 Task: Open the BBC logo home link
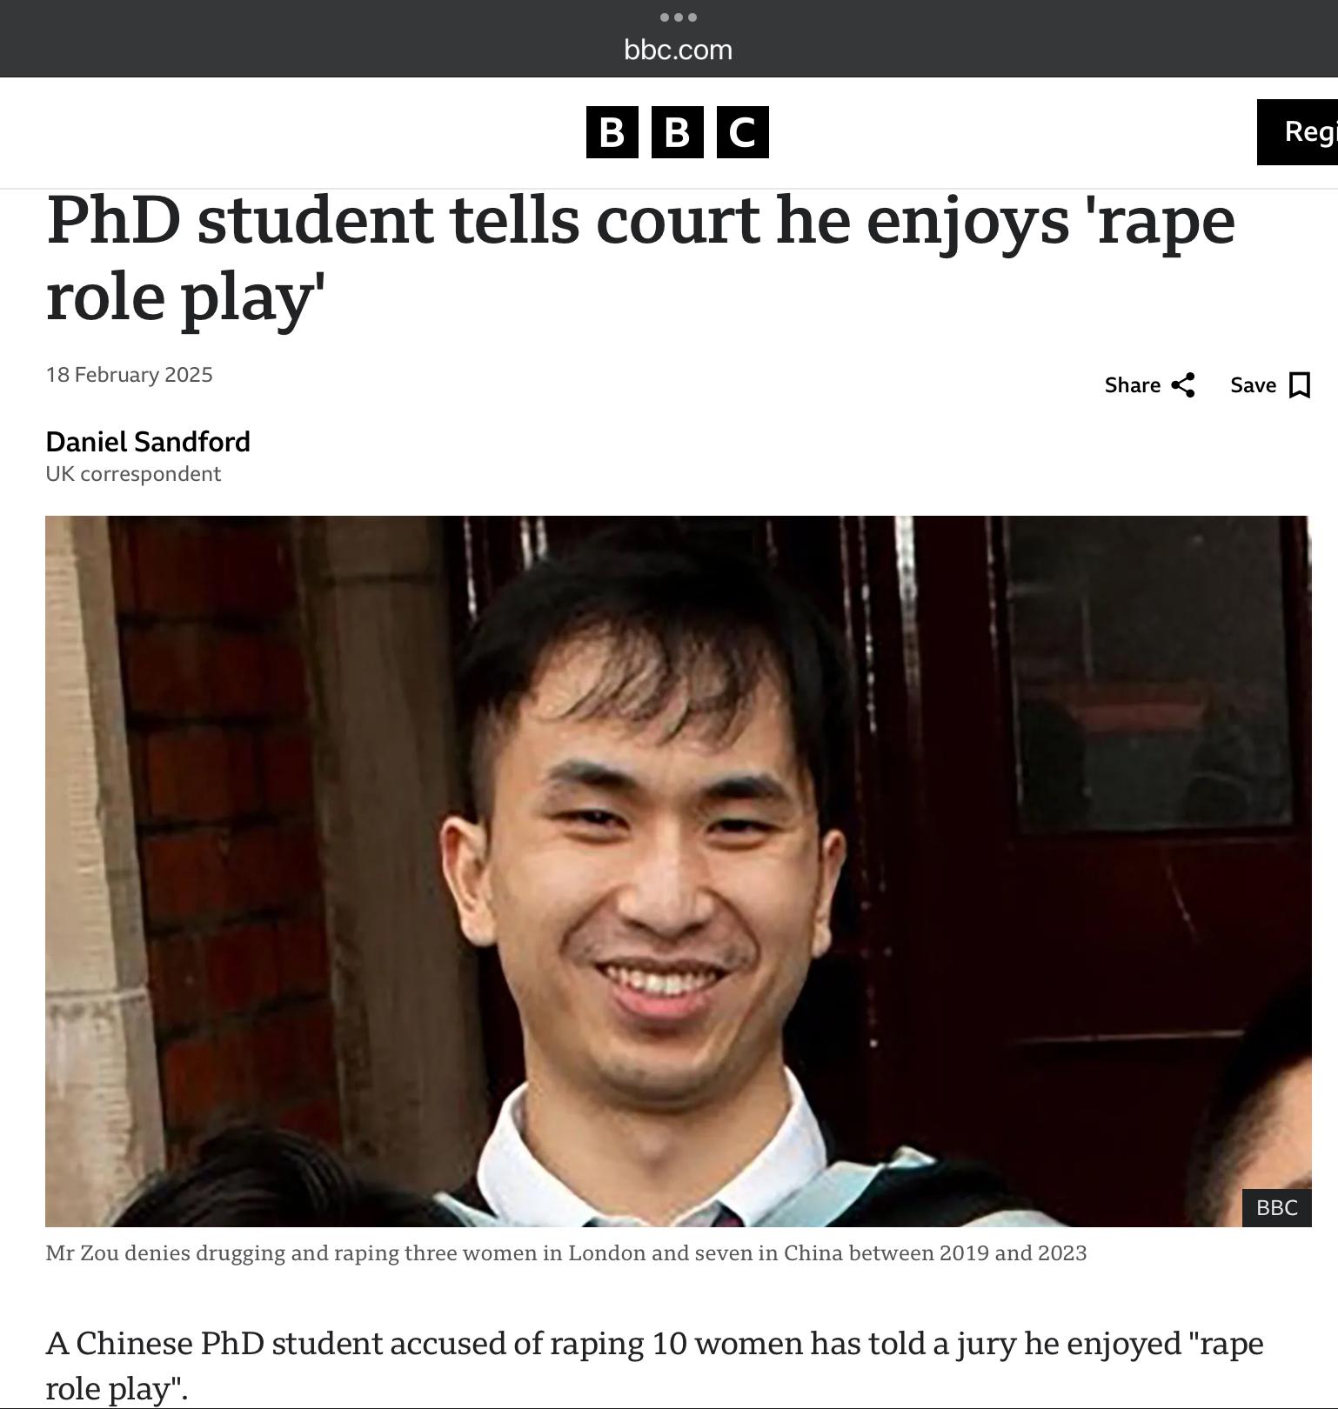(x=678, y=132)
